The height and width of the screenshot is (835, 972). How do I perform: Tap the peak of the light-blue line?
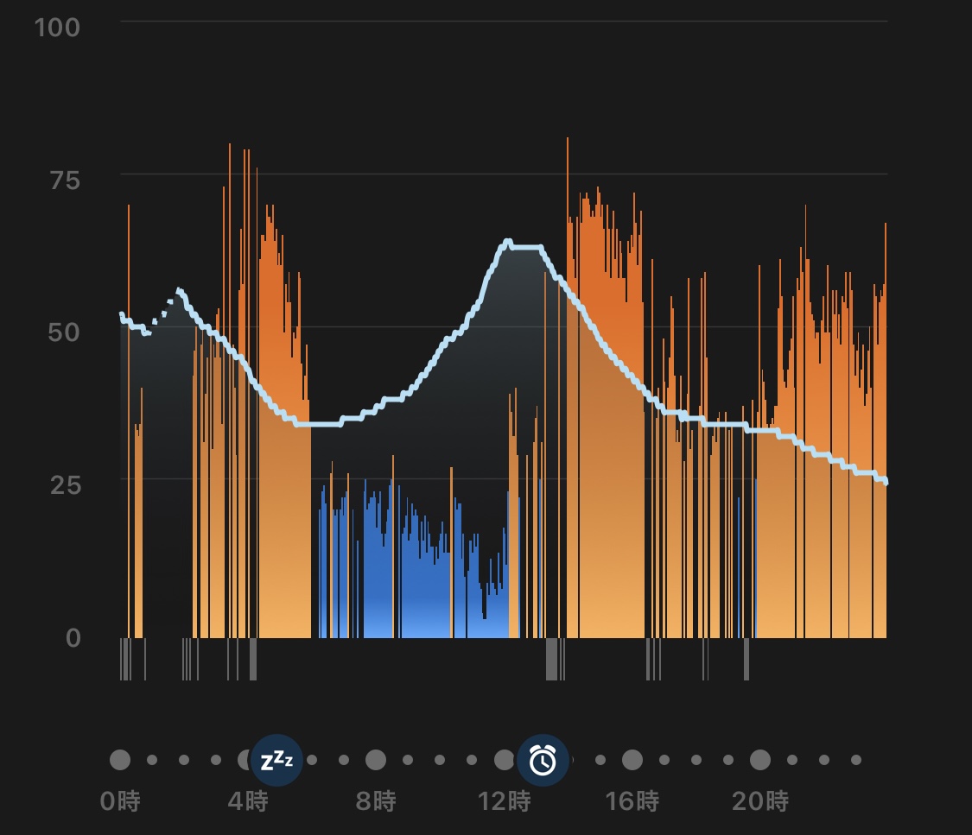[x=508, y=241]
